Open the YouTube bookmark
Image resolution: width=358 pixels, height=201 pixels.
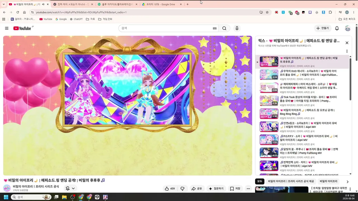pos(46,19)
